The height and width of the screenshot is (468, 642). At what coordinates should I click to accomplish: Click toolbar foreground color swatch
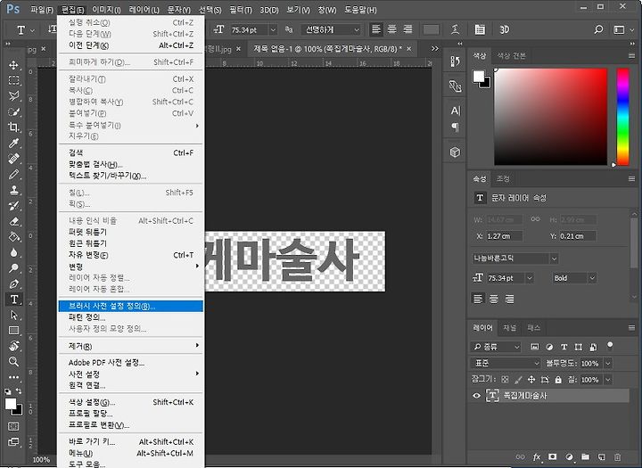pyautogui.click(x=11, y=404)
